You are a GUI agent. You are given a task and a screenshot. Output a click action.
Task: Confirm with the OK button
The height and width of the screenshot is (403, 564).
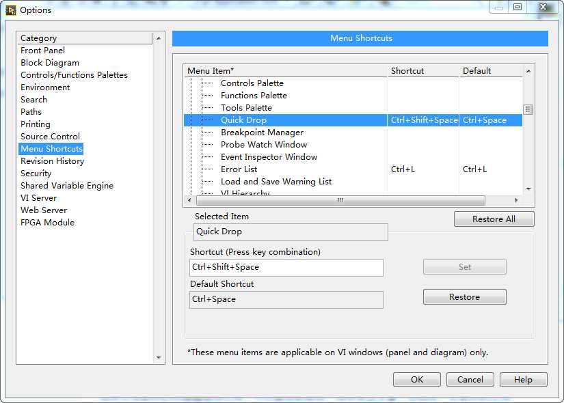point(416,380)
